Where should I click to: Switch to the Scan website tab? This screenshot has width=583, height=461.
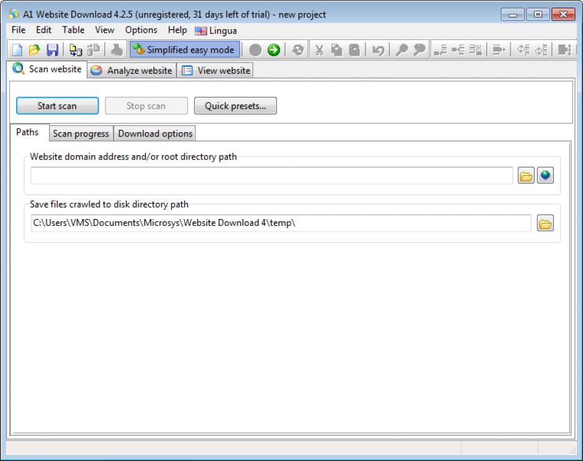[47, 69]
